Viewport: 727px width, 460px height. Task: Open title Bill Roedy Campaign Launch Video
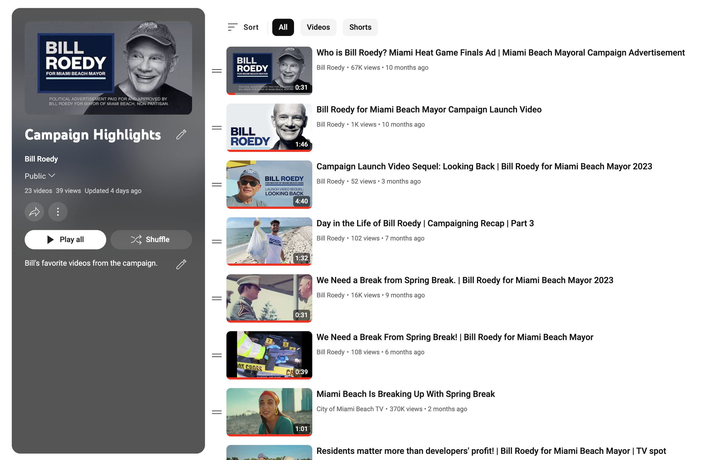(429, 109)
